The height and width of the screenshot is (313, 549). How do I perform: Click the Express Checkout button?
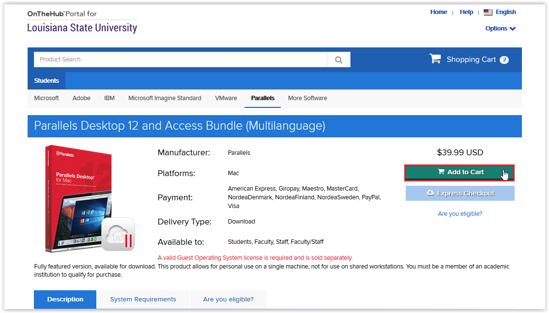point(460,194)
